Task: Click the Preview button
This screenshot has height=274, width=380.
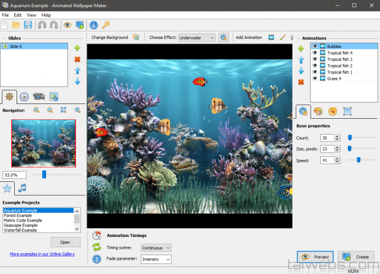Action: (315, 257)
